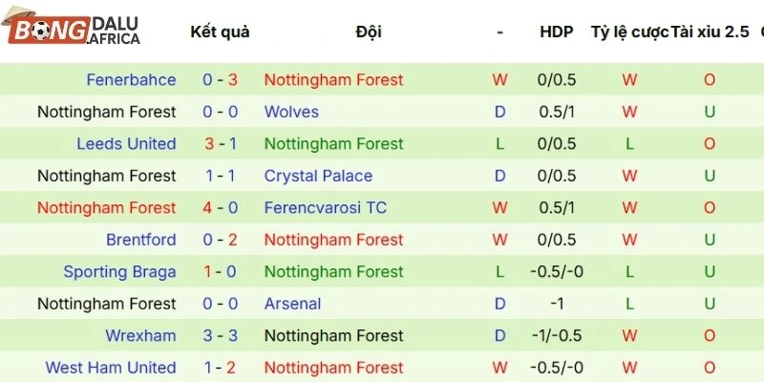
Task: Click the Bongdalu Africa logo
Action: click(73, 31)
